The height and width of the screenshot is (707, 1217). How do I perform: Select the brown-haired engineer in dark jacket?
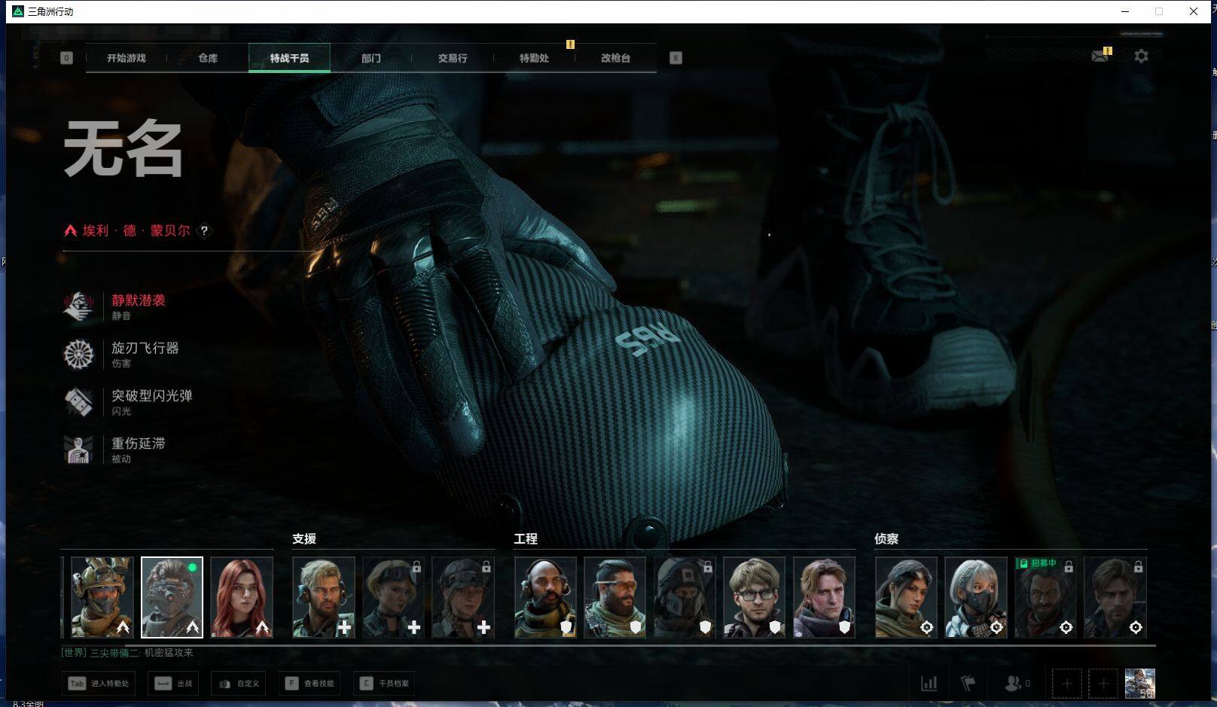824,597
